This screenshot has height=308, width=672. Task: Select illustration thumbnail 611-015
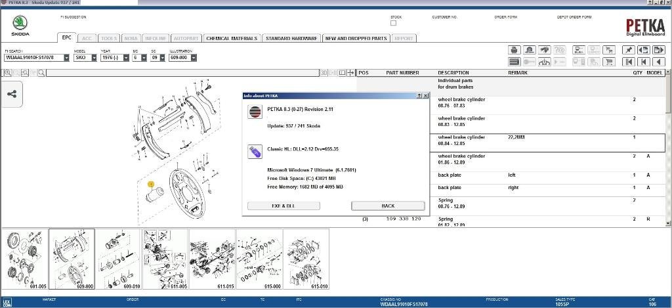coord(212,259)
